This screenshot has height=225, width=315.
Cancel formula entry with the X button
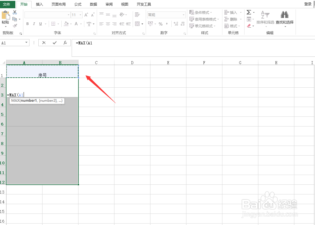44,43
